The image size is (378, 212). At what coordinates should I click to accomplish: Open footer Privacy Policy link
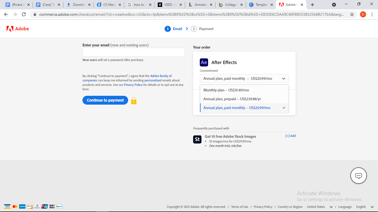[x=263, y=207]
